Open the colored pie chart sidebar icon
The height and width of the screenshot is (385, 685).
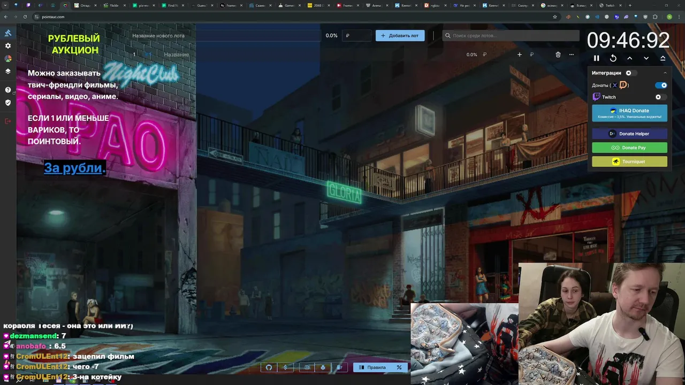pos(8,59)
